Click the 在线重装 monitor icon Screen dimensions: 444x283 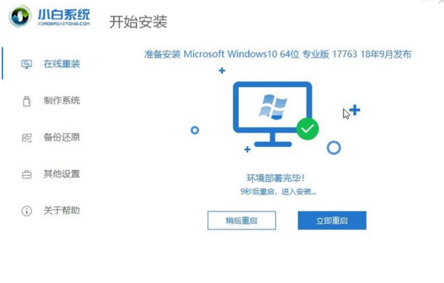[26, 64]
